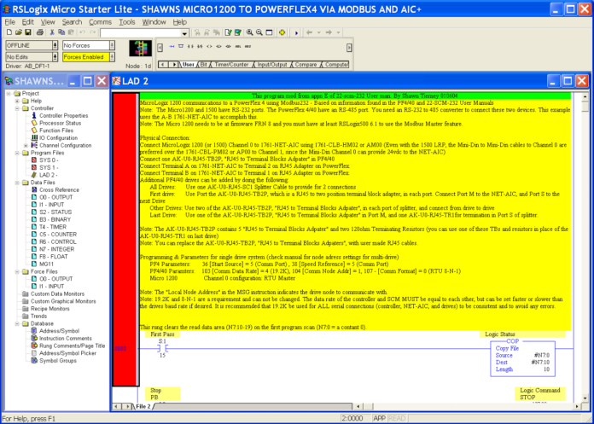
Task: Select the Input/Output instruction tab
Action: (272, 64)
